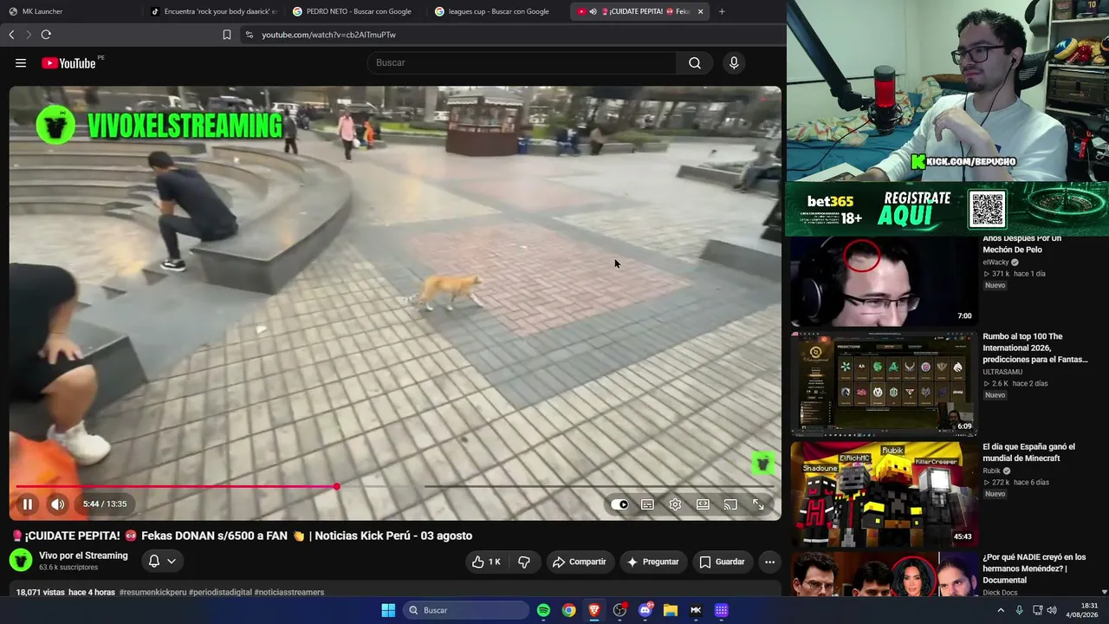Open OBS Studio from the taskbar

(619, 610)
